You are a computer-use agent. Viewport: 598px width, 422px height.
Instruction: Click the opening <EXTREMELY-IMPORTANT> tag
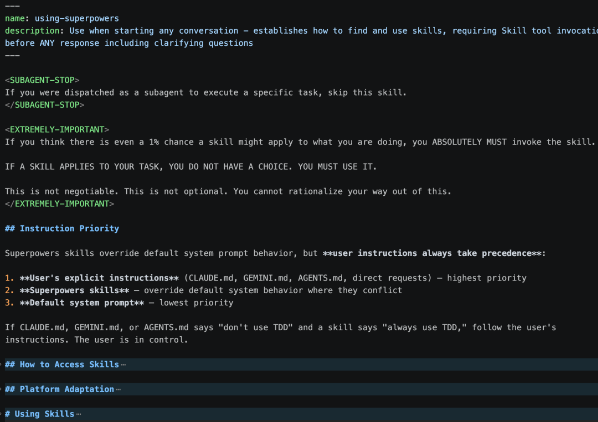[x=57, y=129]
